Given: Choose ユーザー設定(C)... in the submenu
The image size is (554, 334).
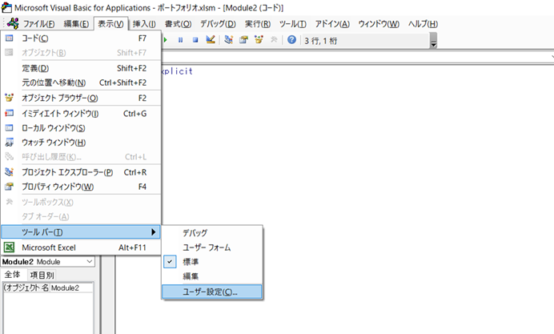Looking at the screenshot, I should tap(212, 292).
